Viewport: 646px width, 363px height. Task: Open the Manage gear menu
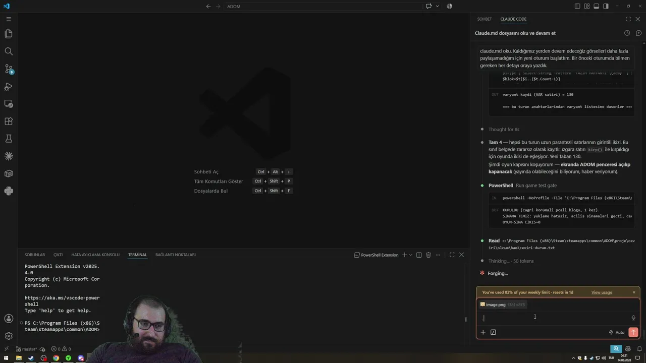[9, 336]
